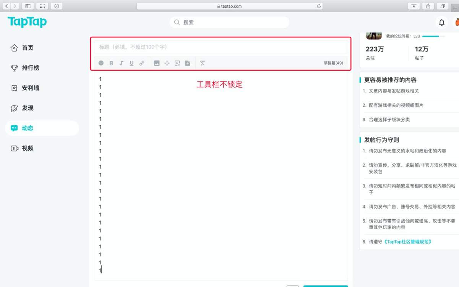Click rule '合理选择子版块分类'
The height and width of the screenshot is (287, 459).
click(389, 120)
